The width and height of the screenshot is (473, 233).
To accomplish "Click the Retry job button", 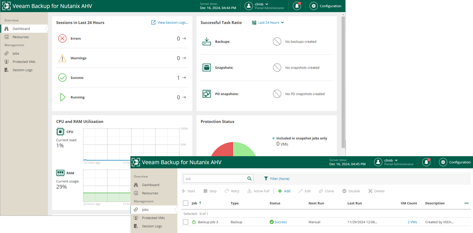I will 232,191.
